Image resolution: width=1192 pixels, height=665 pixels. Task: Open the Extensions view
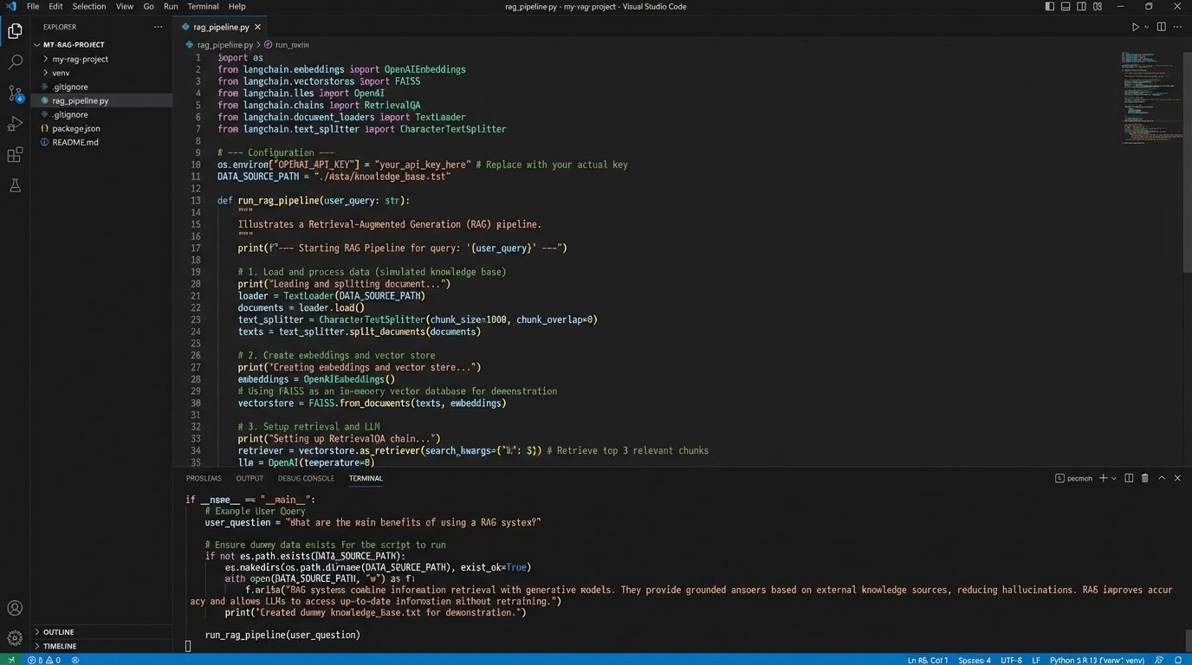pyautogui.click(x=15, y=155)
